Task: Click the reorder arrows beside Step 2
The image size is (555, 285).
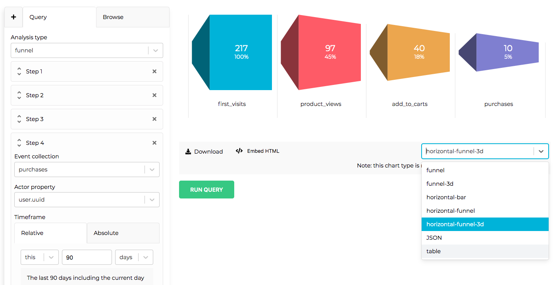Action: point(19,95)
